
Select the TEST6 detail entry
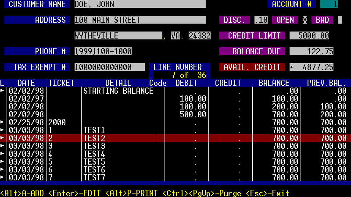(94, 169)
